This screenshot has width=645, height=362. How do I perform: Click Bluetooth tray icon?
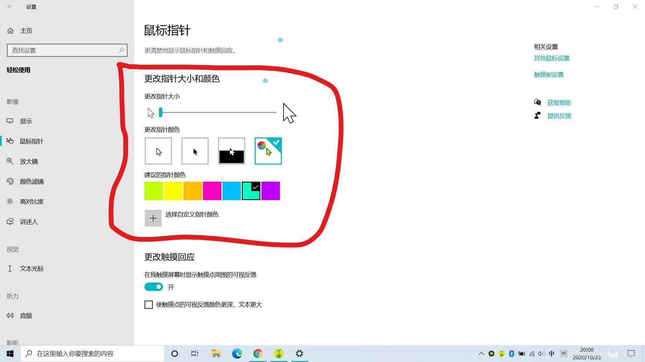point(511,354)
